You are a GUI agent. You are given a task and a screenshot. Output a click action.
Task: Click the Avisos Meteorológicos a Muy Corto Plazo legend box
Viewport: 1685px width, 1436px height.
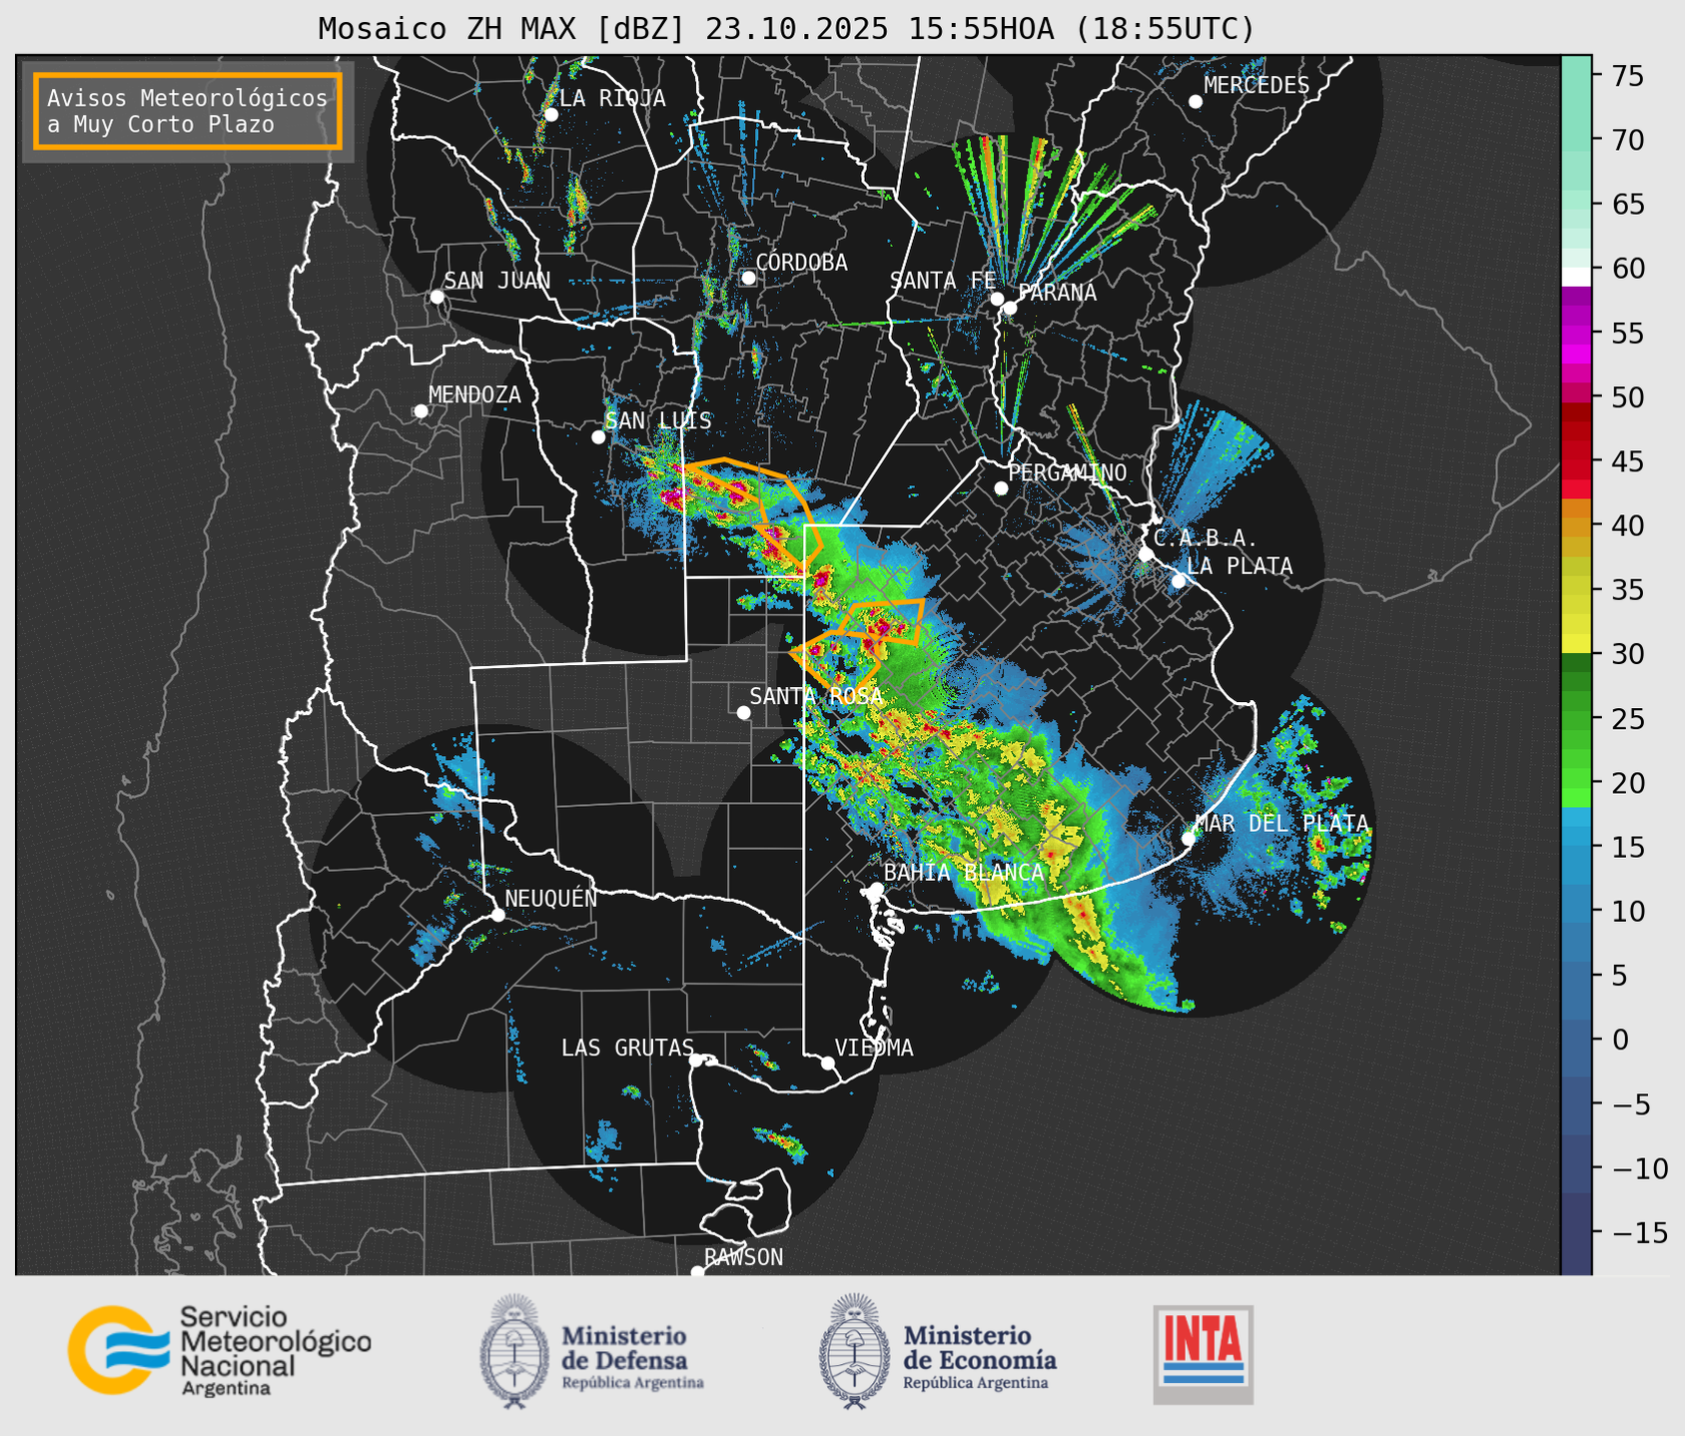pyautogui.click(x=188, y=111)
